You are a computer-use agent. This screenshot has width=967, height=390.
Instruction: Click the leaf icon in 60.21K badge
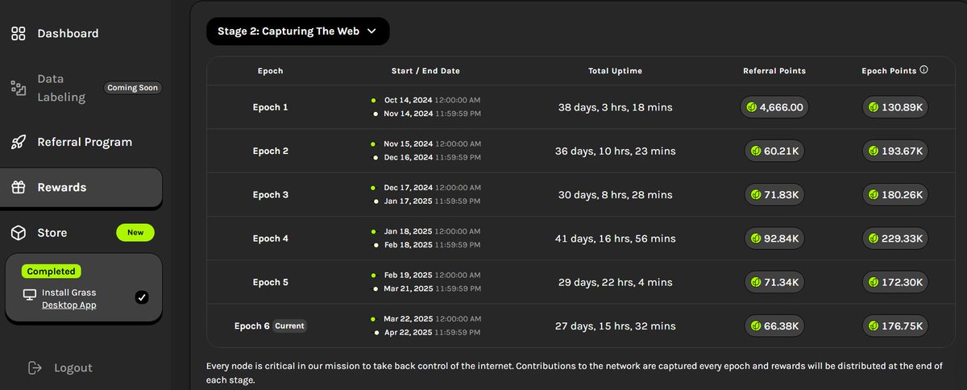click(x=756, y=151)
